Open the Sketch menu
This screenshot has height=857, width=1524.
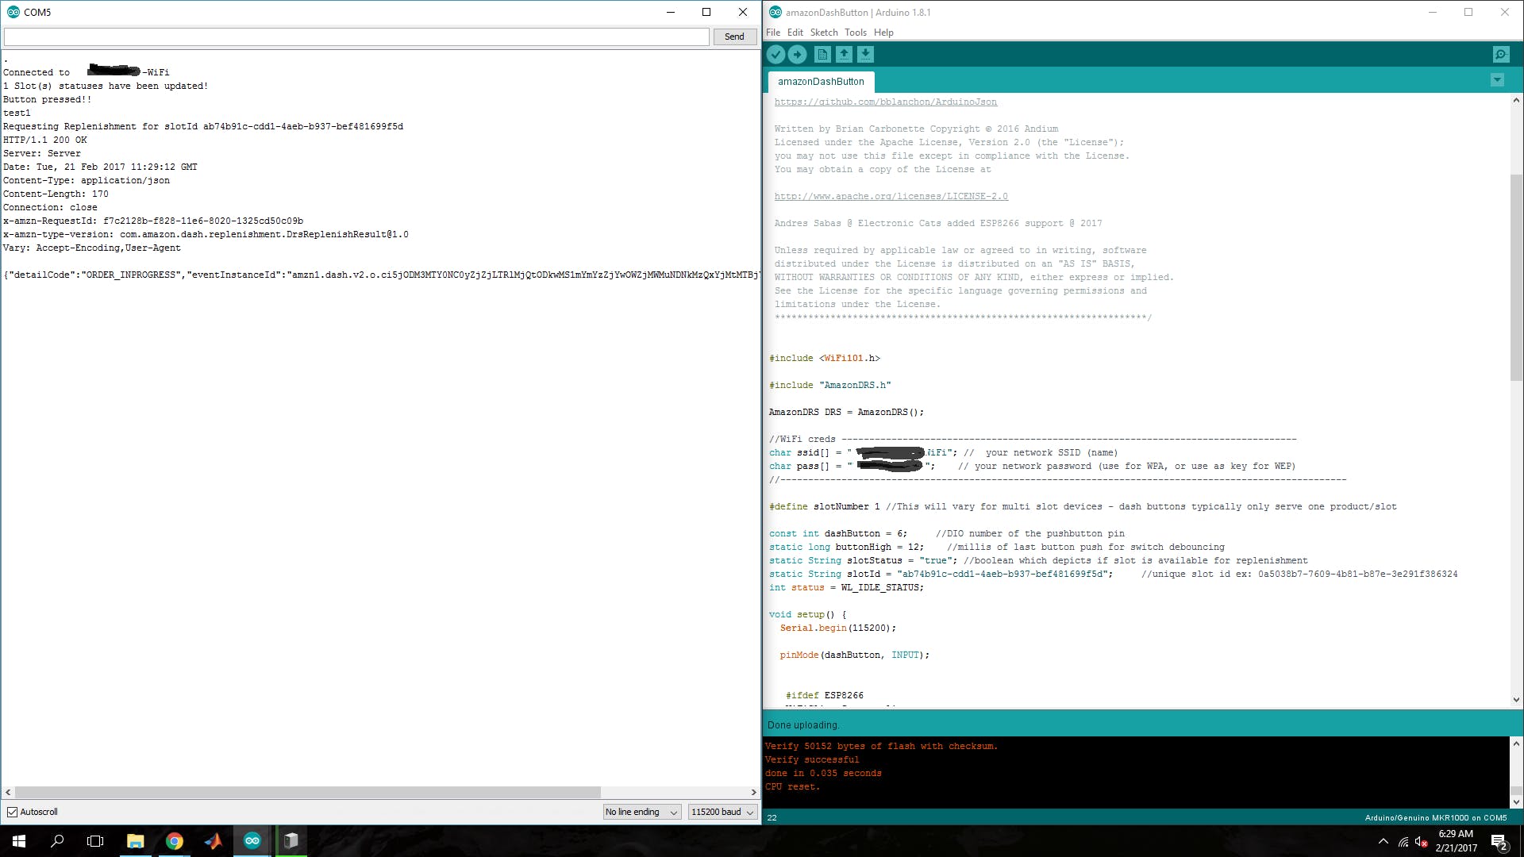[824, 33]
